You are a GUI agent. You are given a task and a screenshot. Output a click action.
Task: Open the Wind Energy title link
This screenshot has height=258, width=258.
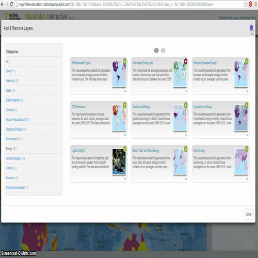[x=199, y=151]
